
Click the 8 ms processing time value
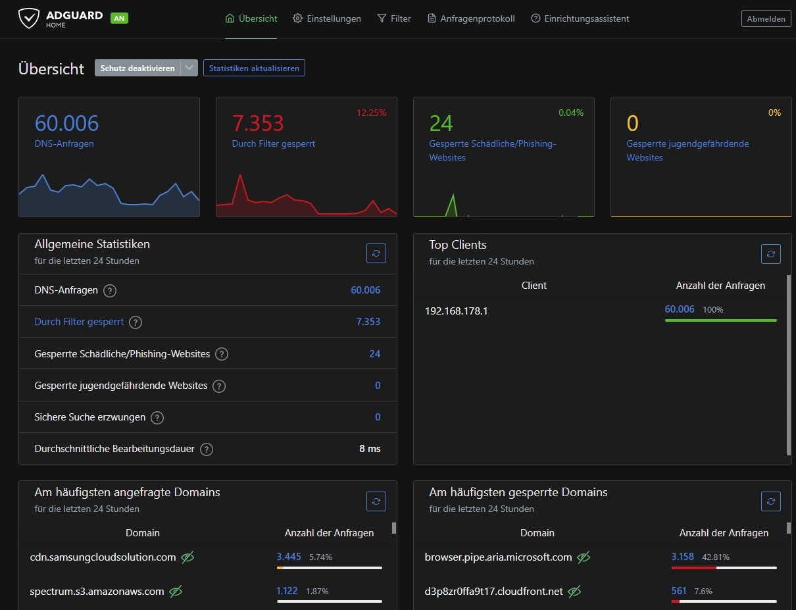click(370, 449)
